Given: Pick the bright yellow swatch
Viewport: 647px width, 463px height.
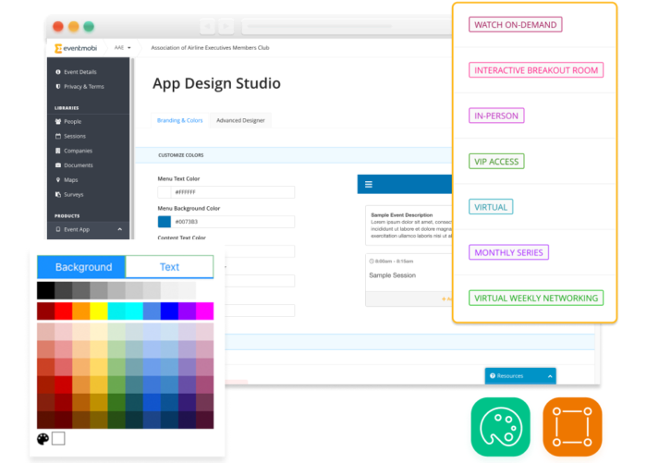Looking at the screenshot, I should 99,311.
